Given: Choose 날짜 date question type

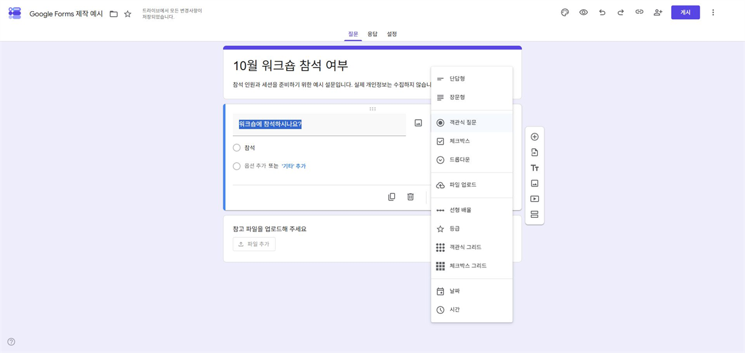Looking at the screenshot, I should click(x=472, y=291).
